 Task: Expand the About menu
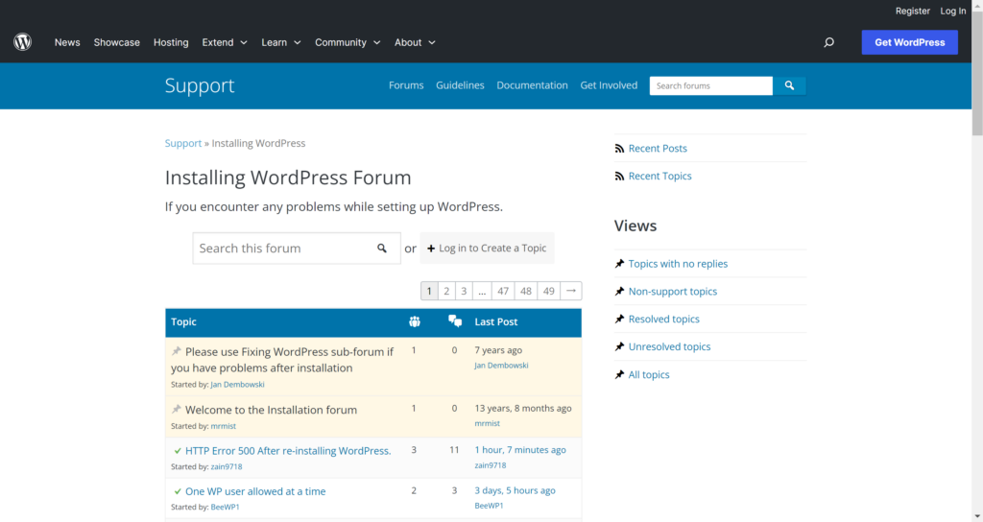415,42
